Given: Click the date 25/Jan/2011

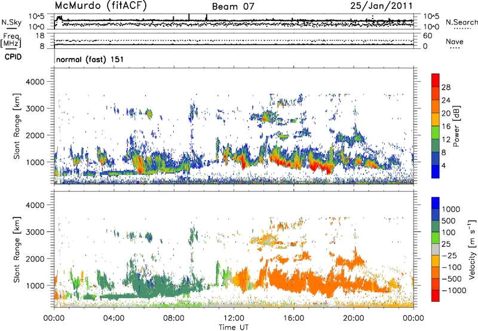Looking at the screenshot, I should point(381,5).
